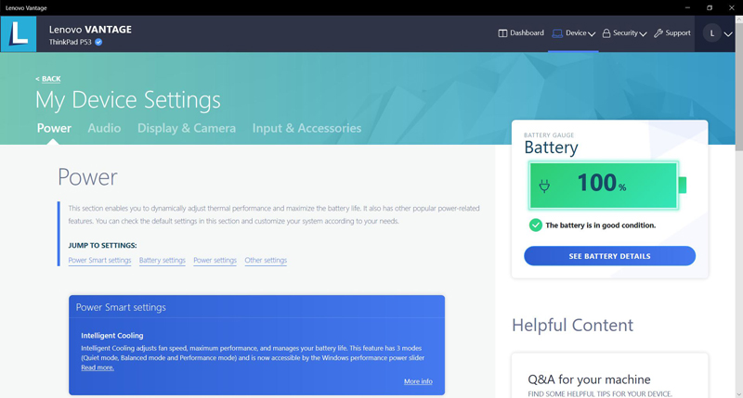Click the Lenovo L logo icon
Image resolution: width=743 pixels, height=398 pixels.
pos(19,33)
